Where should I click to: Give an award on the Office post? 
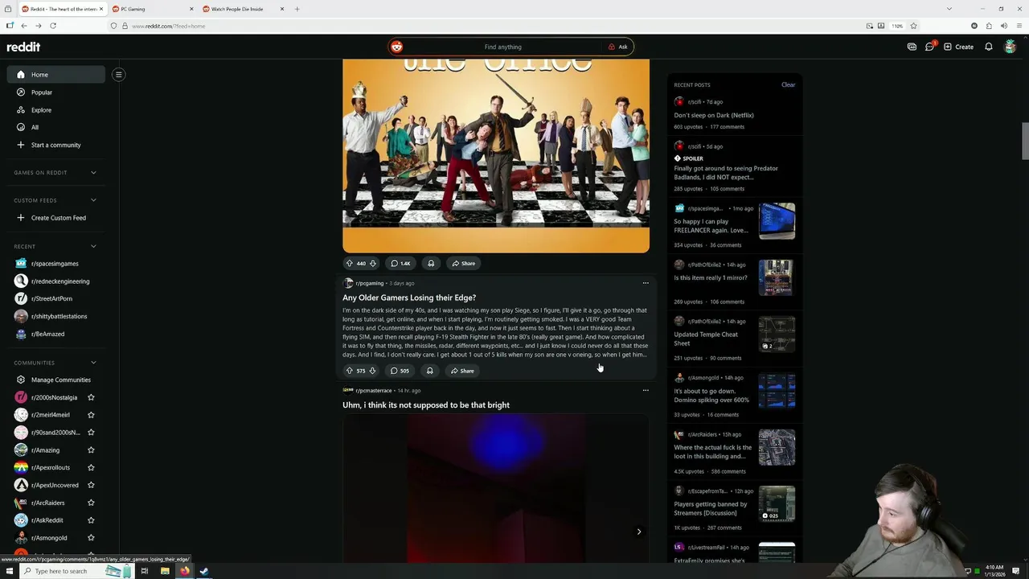tap(431, 263)
